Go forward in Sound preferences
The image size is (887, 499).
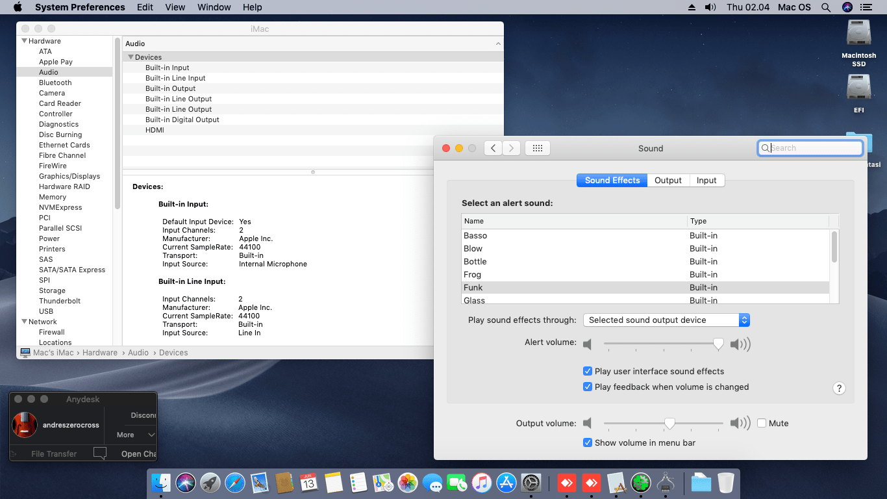pos(512,148)
